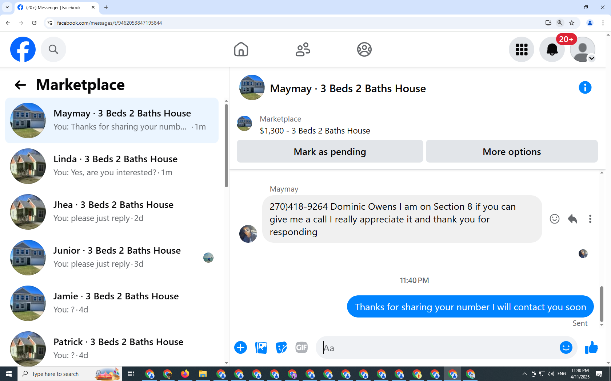Open the $1,300 3 Beds 2 Baths listing link

point(315,131)
